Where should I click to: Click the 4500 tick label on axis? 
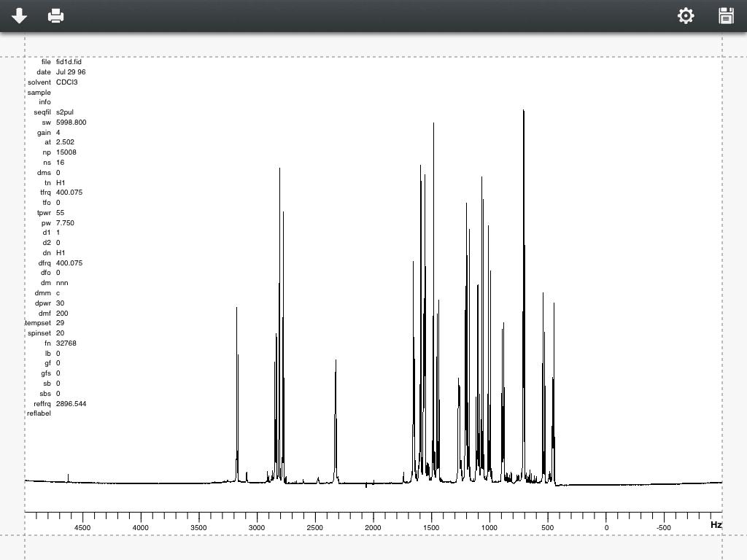[x=82, y=528]
